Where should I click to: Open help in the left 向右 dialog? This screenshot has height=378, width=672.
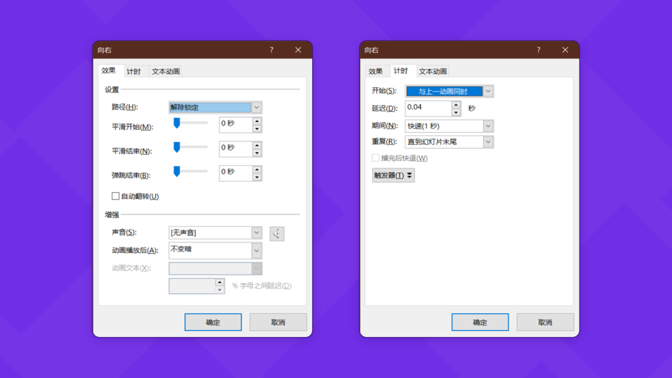point(272,50)
